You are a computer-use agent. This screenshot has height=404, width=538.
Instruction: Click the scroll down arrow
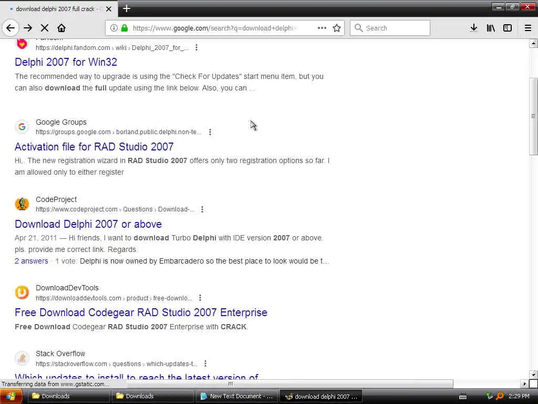coord(533,375)
